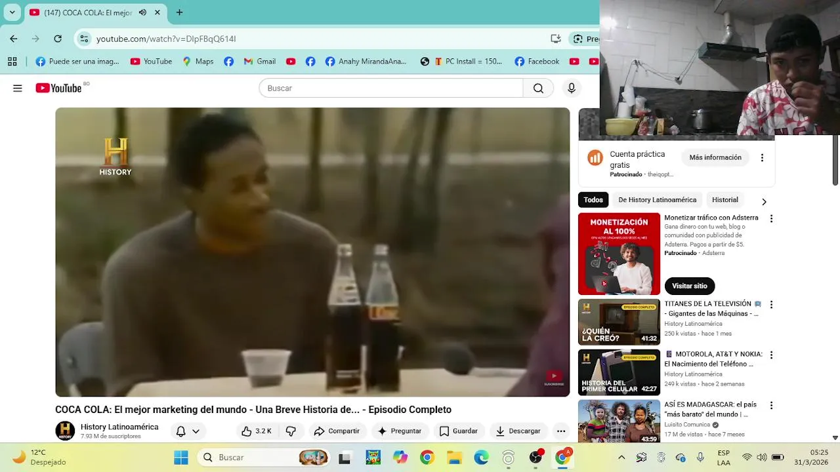
Task: Click the YouTube Buscar search field
Action: coord(391,88)
